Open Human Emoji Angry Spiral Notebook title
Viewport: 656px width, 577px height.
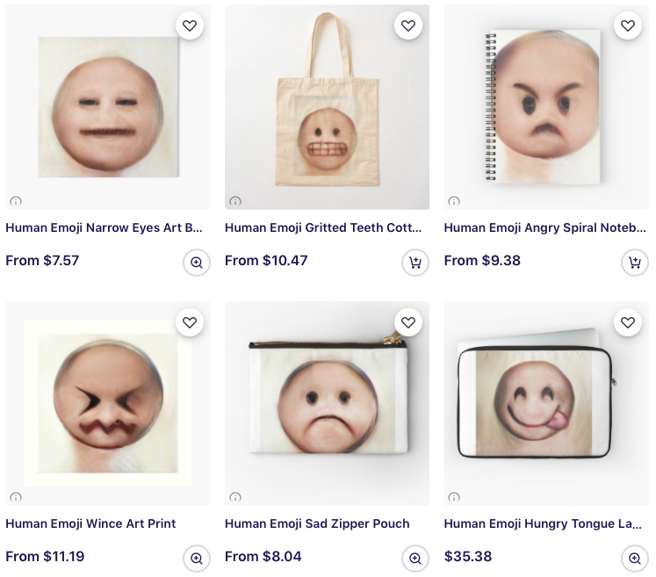pyautogui.click(x=545, y=227)
